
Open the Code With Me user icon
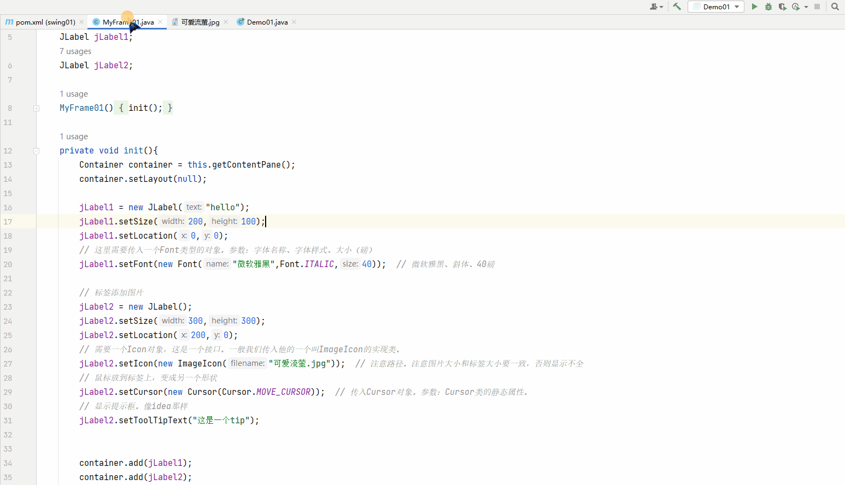654,7
